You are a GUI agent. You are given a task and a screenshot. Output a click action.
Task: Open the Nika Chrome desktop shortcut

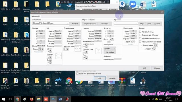tap(69, 83)
